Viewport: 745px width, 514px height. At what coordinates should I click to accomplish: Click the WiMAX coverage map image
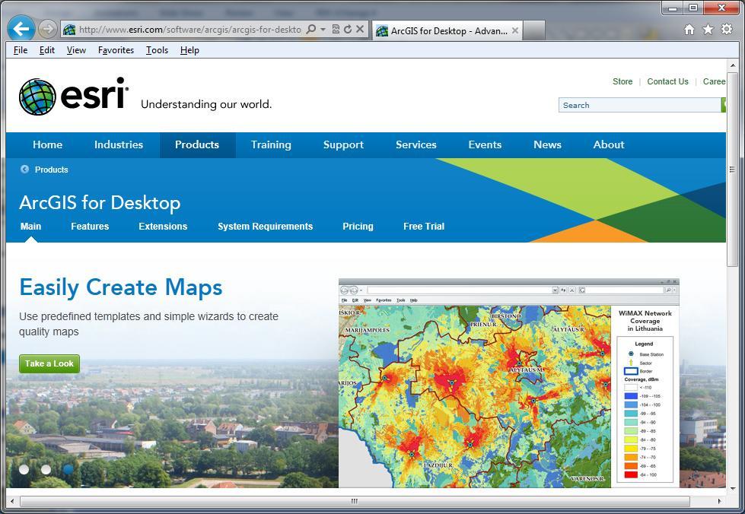coord(509,383)
